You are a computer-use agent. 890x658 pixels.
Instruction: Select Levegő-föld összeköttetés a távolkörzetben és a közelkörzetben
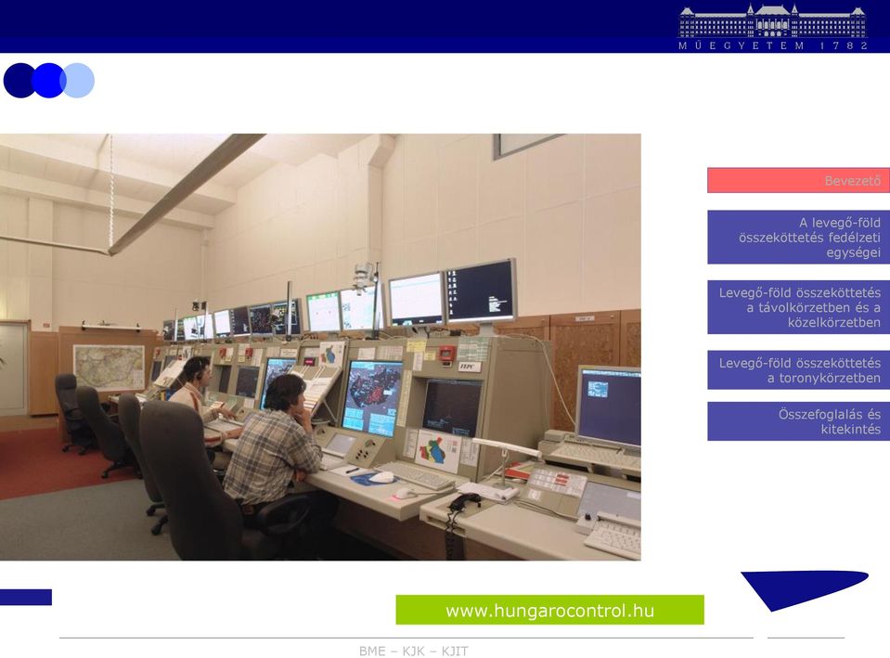[798, 307]
